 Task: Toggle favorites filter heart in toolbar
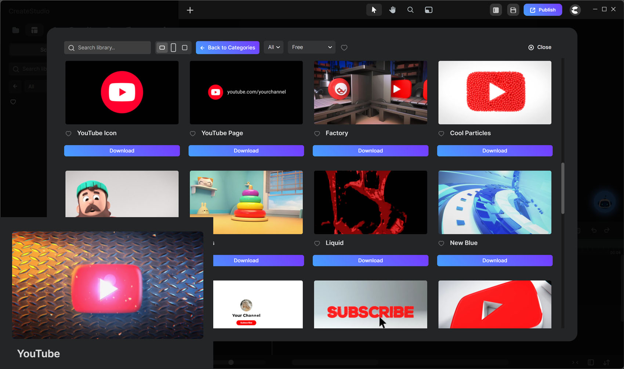coord(344,48)
